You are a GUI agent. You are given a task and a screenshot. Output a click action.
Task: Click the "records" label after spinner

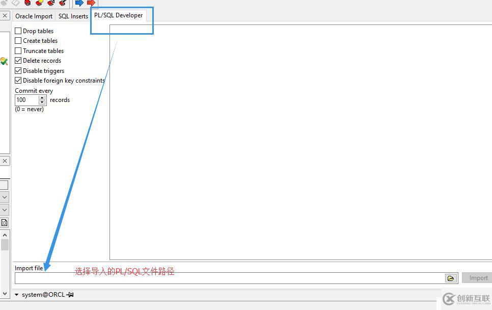(60, 100)
